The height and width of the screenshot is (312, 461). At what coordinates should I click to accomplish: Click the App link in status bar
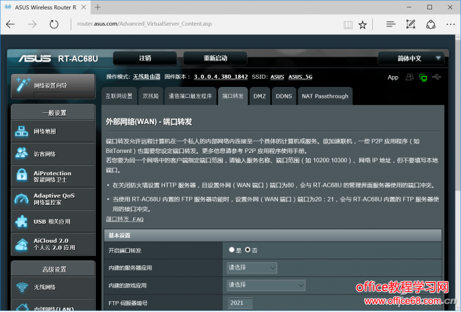coord(393,77)
